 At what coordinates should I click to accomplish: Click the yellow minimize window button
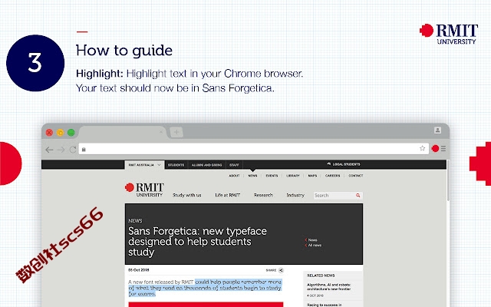click(60, 133)
